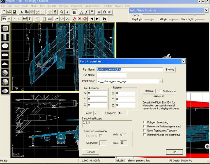Open the folder icon to load file

pos(9,12)
